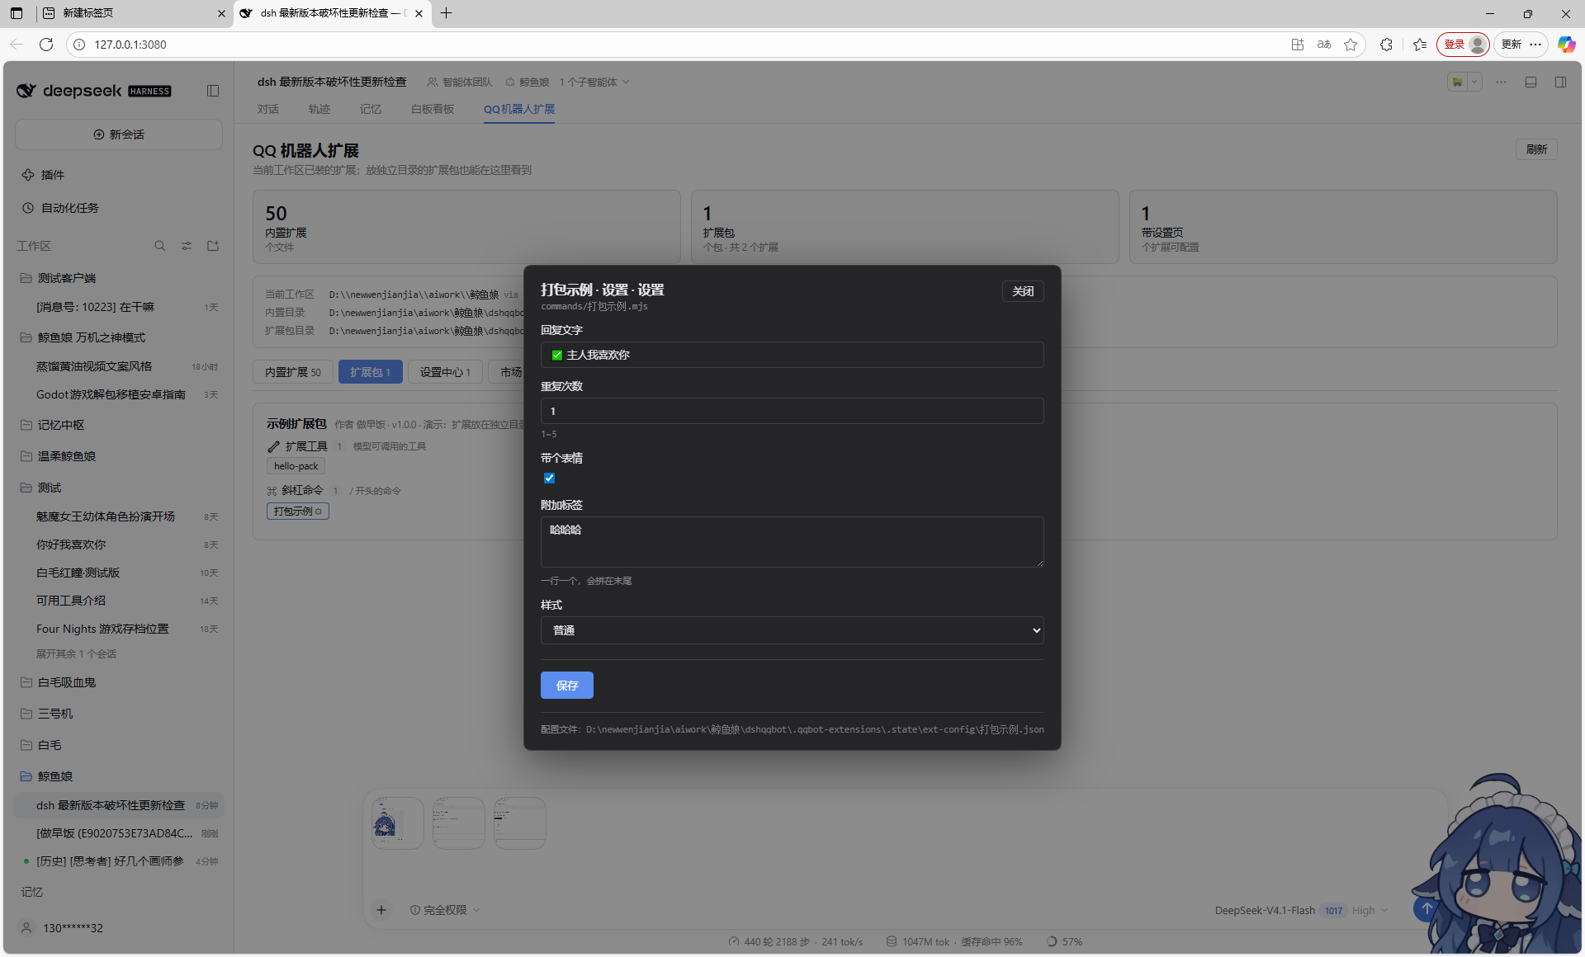Open the yellow folder icon in header

(1458, 82)
